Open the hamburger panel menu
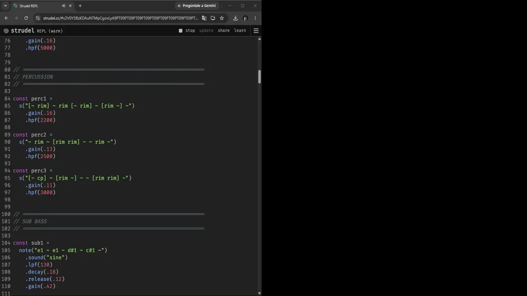 click(256, 31)
